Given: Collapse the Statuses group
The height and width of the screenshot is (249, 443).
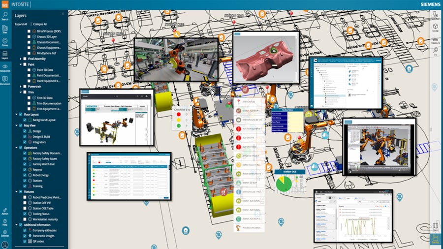Looking at the screenshot, I should [16, 192].
